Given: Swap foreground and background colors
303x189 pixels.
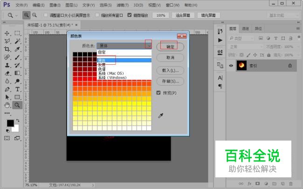Looking at the screenshot, I should click(x=18, y=121).
